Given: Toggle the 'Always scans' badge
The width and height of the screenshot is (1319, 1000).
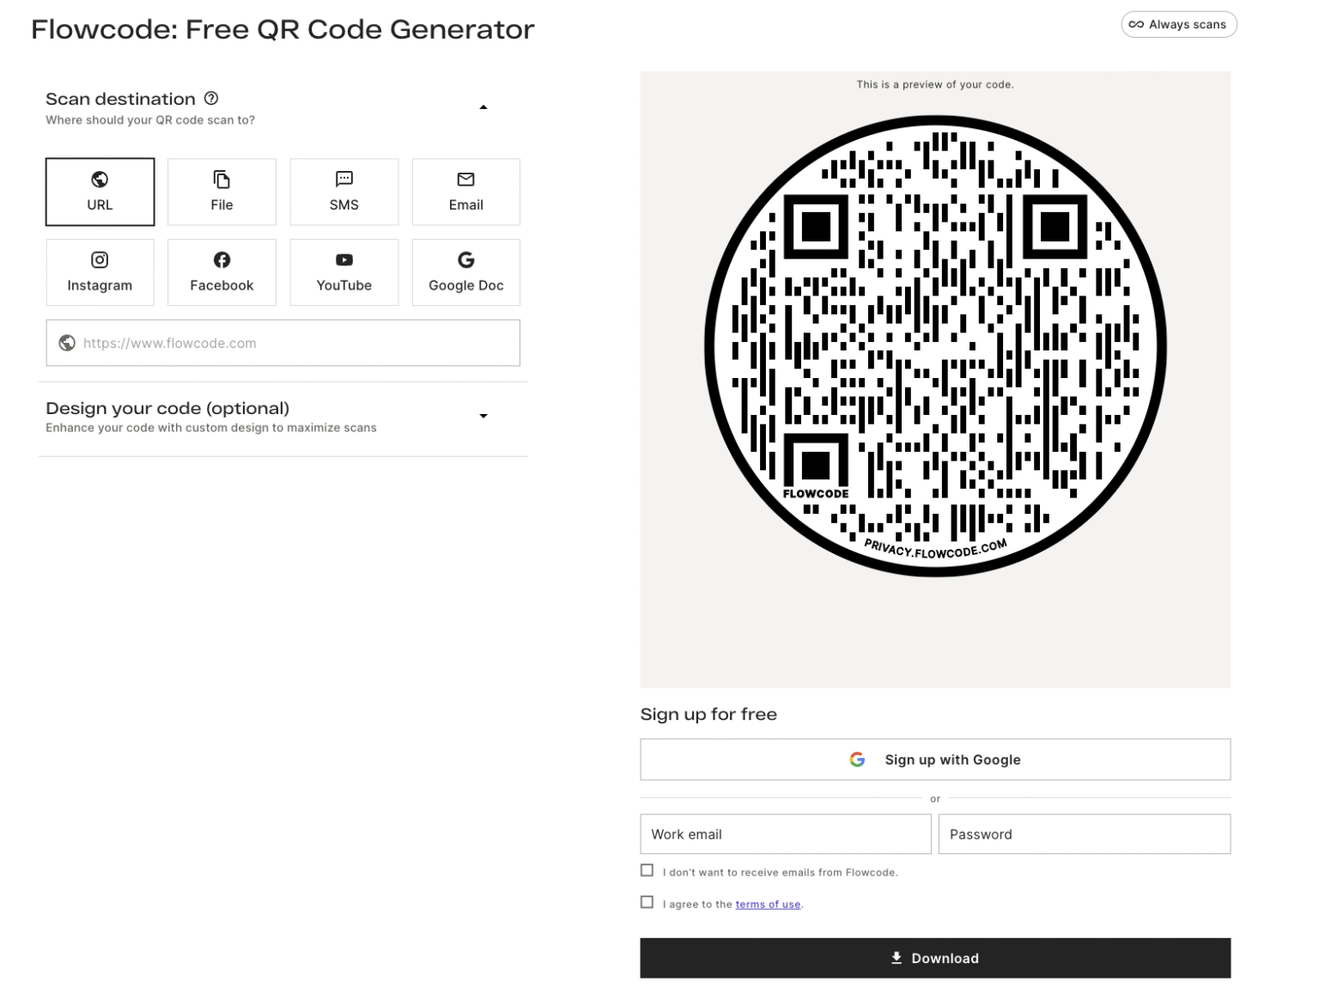Looking at the screenshot, I should pos(1178,24).
